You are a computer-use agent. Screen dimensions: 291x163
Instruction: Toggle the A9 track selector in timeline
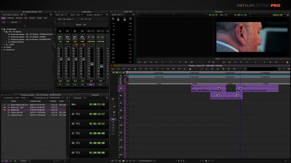coord(121,118)
